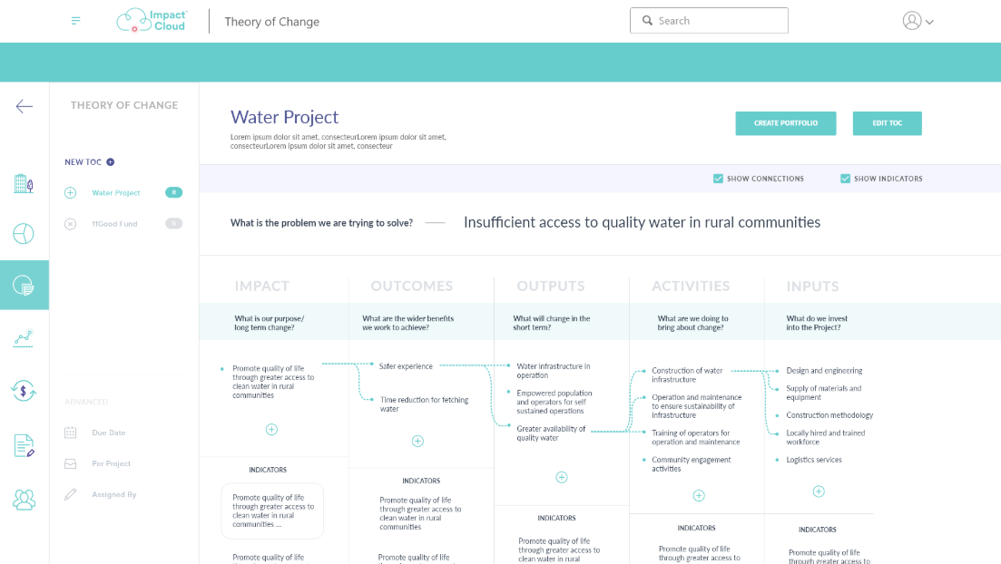Open the line graph sidebar icon
Image resolution: width=1001 pixels, height=564 pixels.
pos(24,339)
